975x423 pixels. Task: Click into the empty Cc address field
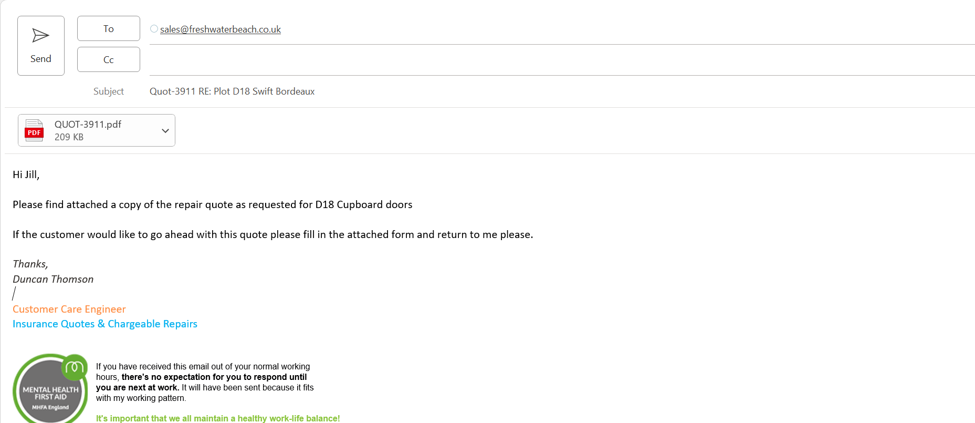click(525, 60)
